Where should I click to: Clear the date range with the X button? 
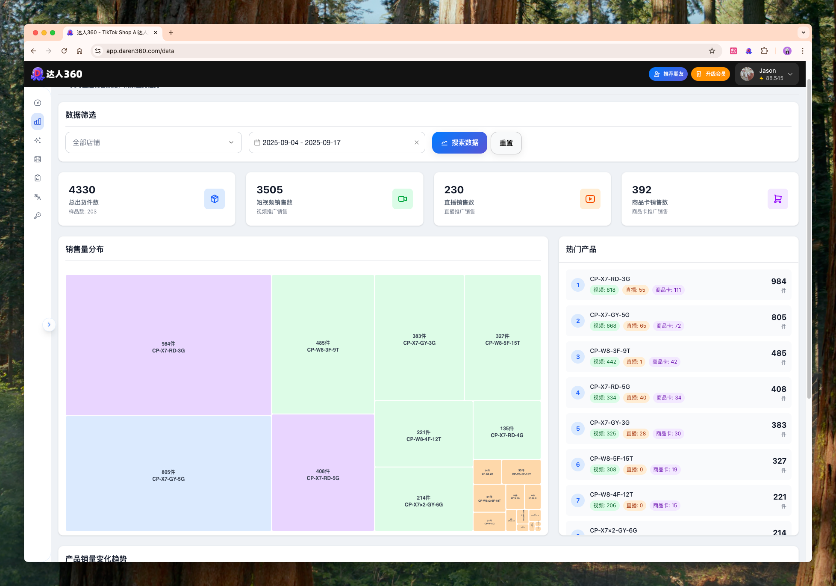click(416, 142)
